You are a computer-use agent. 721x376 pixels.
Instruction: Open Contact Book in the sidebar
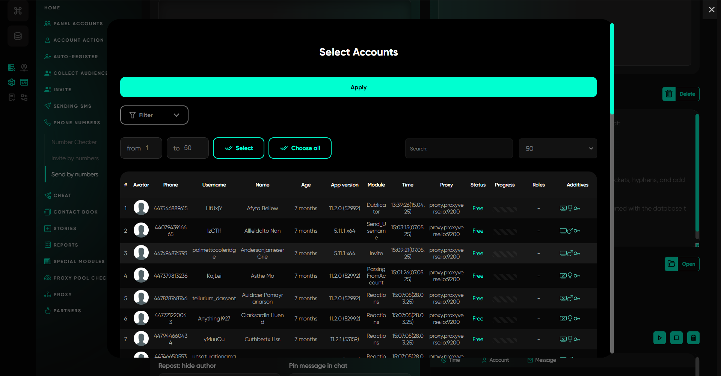pos(75,212)
